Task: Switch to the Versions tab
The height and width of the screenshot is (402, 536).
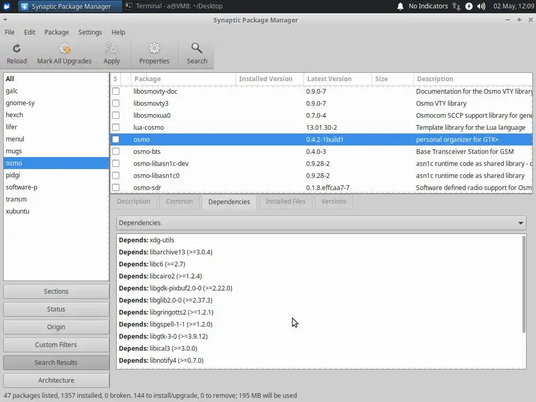Action: pyautogui.click(x=333, y=202)
